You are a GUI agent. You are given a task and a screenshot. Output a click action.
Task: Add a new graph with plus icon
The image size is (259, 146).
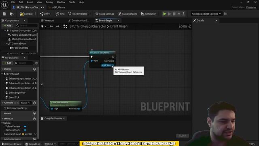(x=34, y=69)
